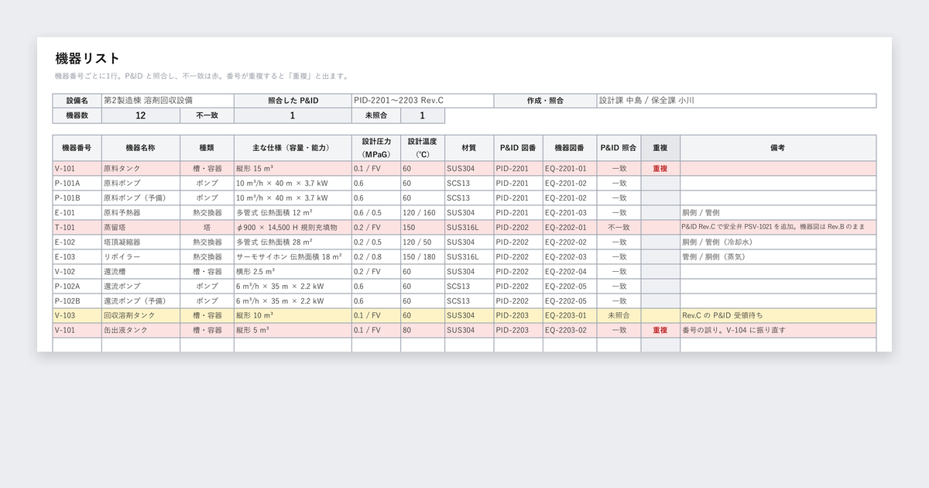The height and width of the screenshot is (488, 929).
Task: Click the 缶出液タンク name cell
Action: [x=141, y=330]
